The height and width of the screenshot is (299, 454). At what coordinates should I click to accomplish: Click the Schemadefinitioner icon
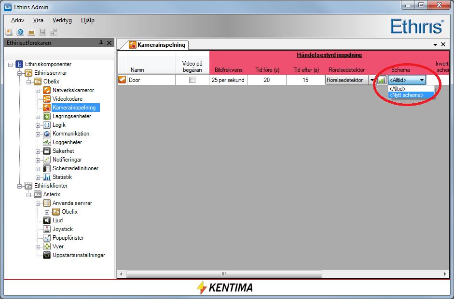point(47,168)
